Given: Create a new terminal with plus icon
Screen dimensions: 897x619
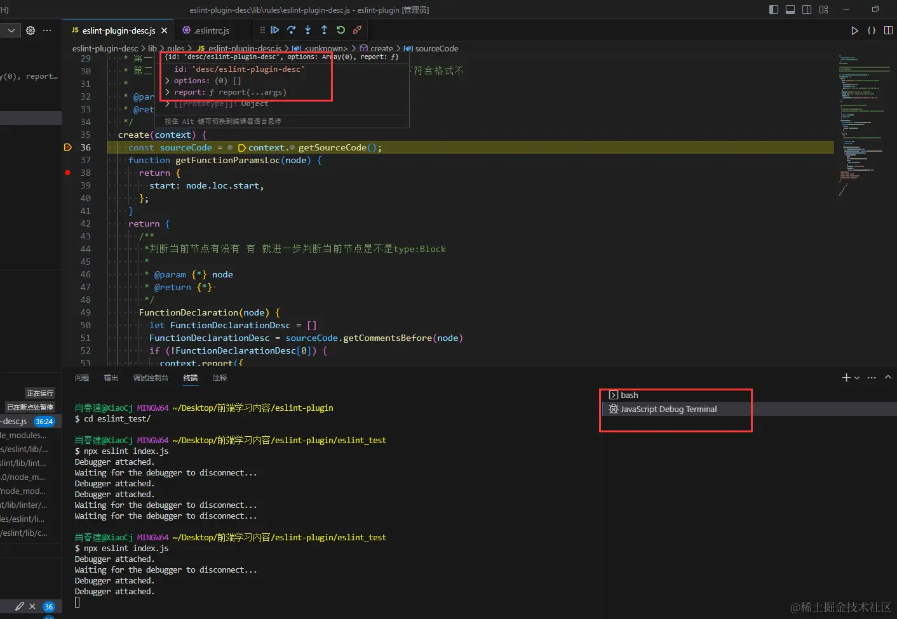Looking at the screenshot, I should pyautogui.click(x=846, y=377).
